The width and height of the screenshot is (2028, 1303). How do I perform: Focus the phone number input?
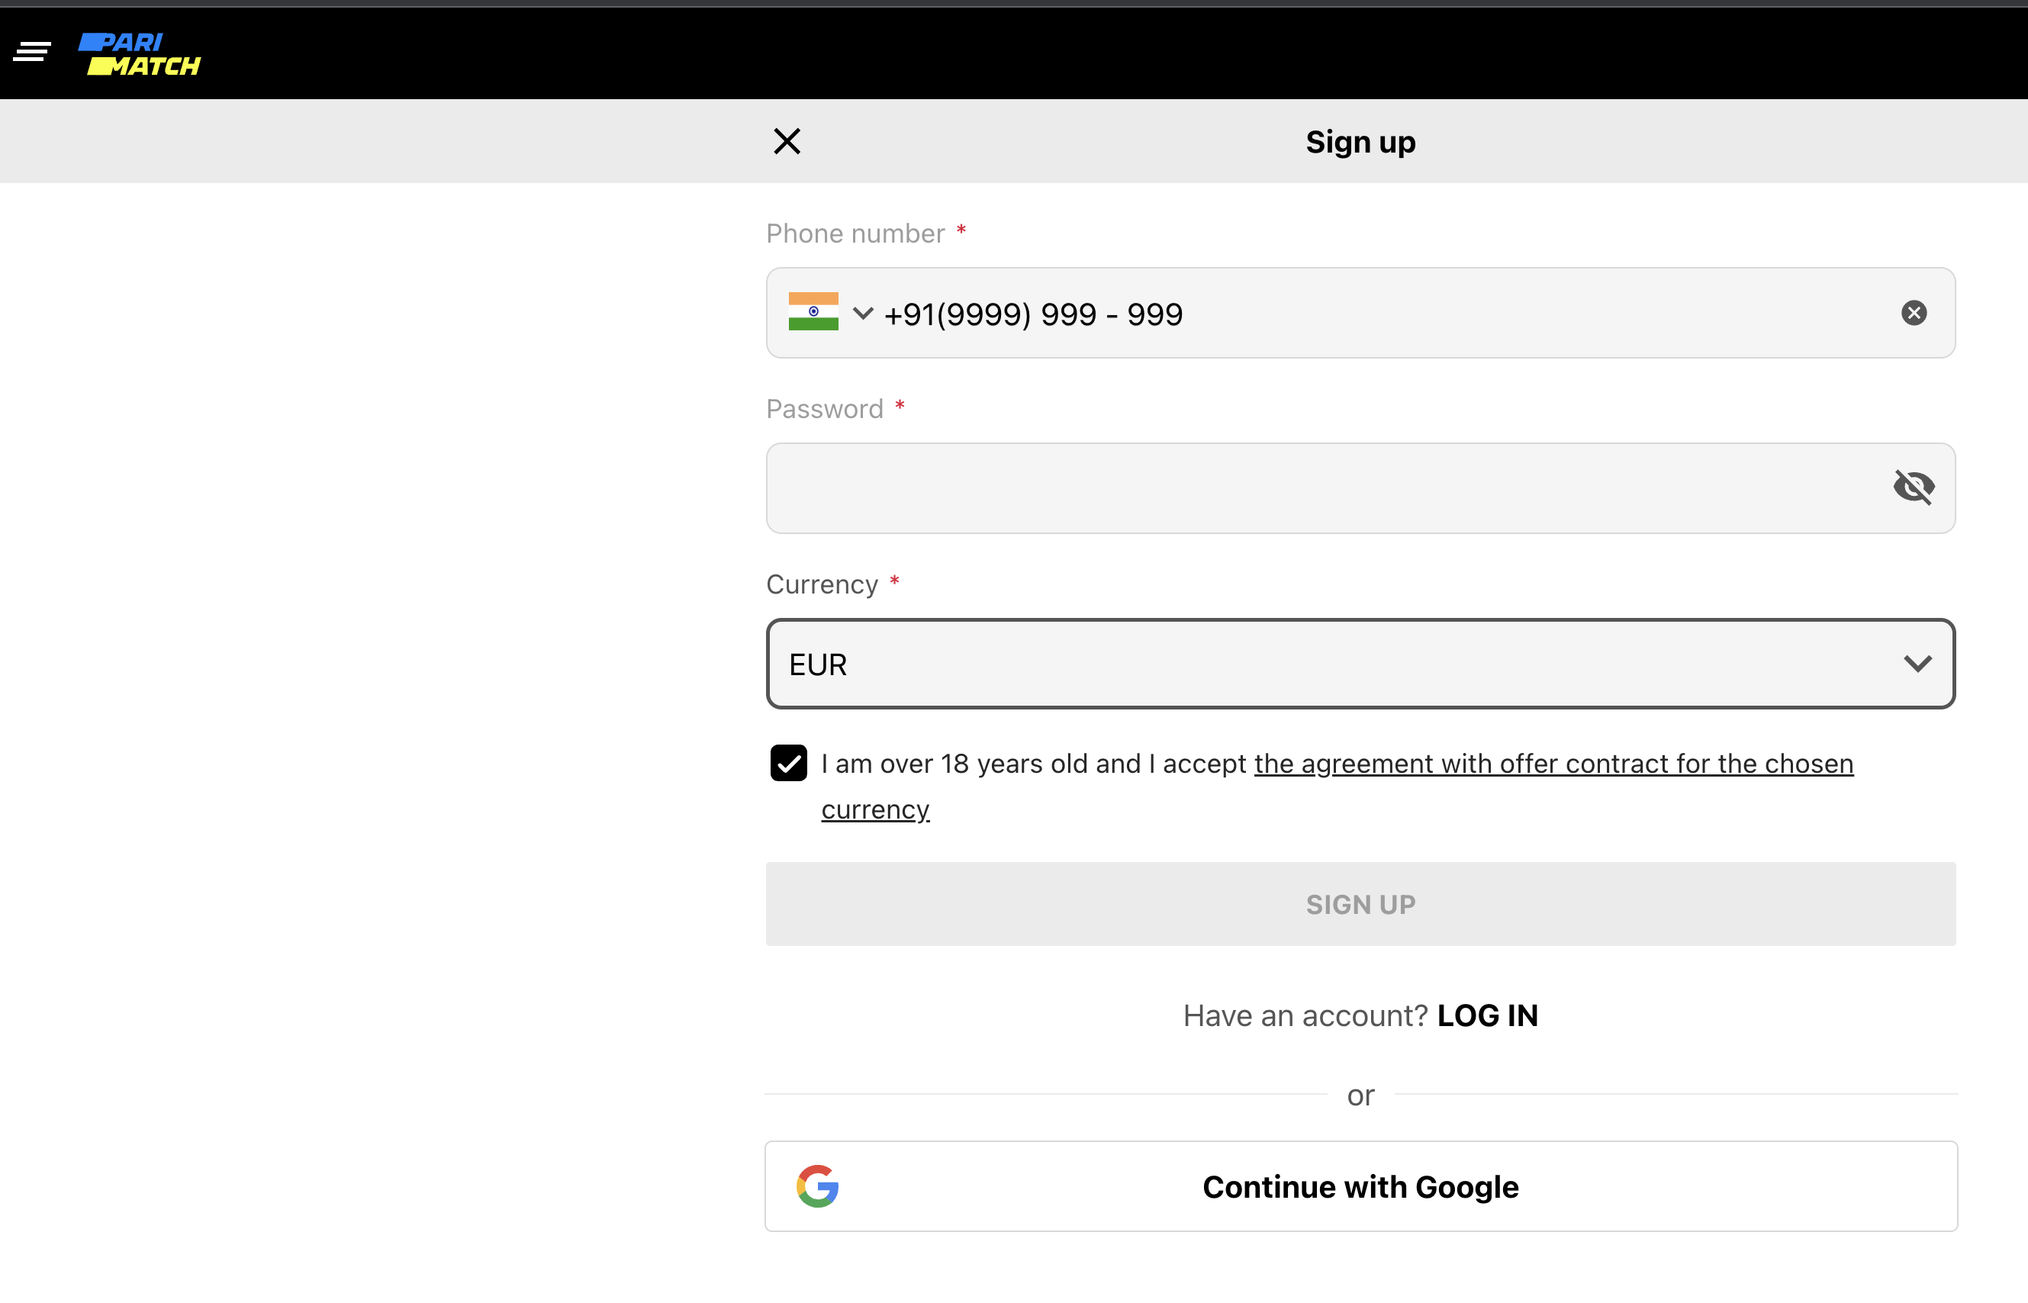[x=1354, y=314]
